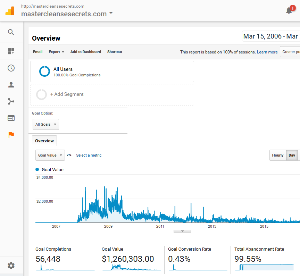Viewport: 300px width, 276px height.
Task: Select the Overview tab
Action: click(x=44, y=141)
